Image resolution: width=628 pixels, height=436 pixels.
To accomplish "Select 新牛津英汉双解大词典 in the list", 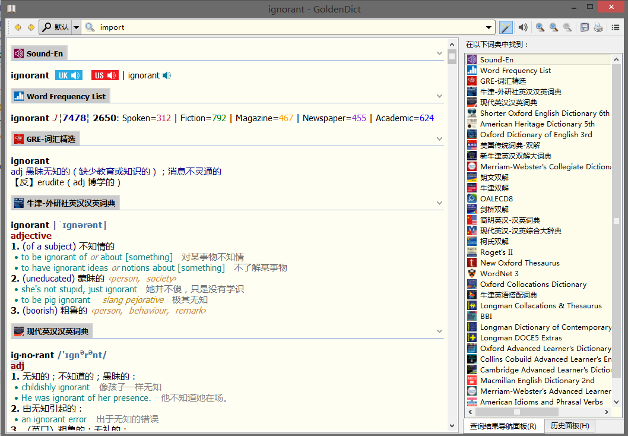I will 539,156.
